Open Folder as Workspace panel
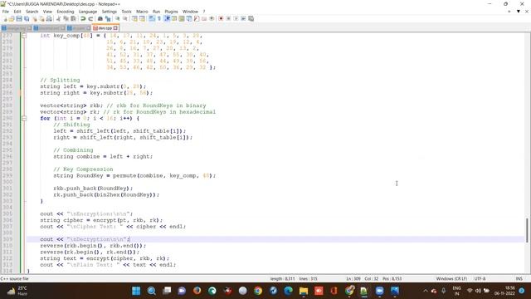 (x=204, y=18)
